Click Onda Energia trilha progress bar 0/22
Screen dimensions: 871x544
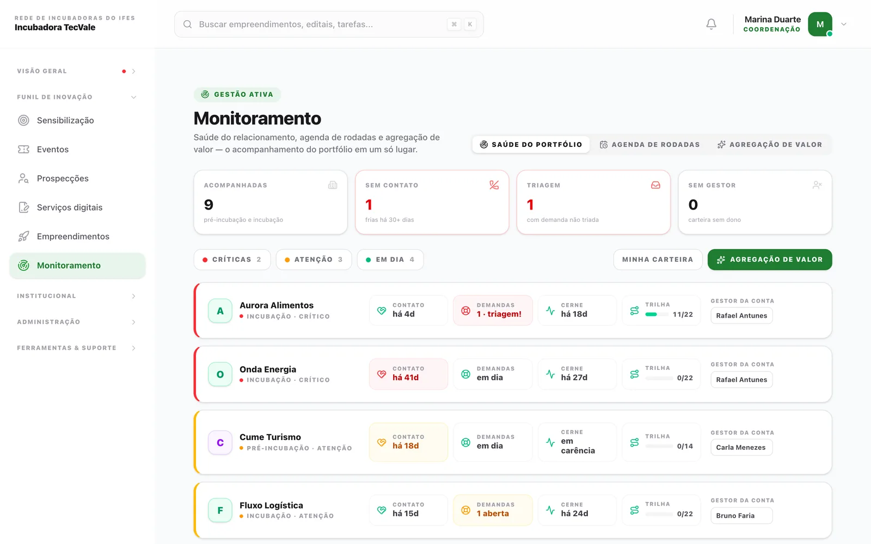tap(659, 378)
